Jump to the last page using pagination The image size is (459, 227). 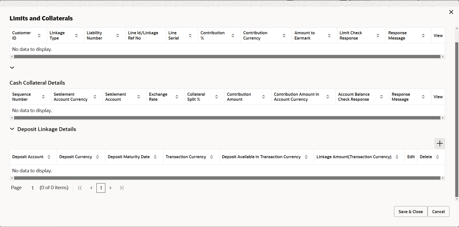coord(122,188)
